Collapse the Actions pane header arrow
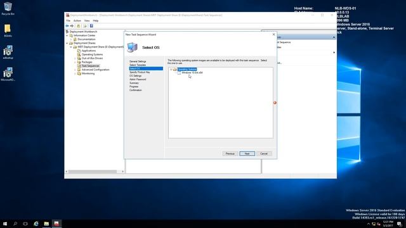This screenshot has height=228, width=406. [334, 37]
